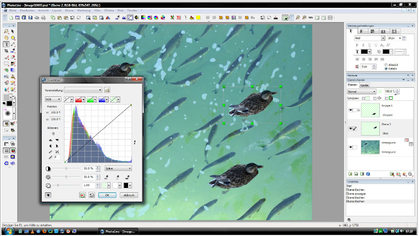Select the Relativ radio button
Viewport: 419px width, 236px height.
pos(386,68)
